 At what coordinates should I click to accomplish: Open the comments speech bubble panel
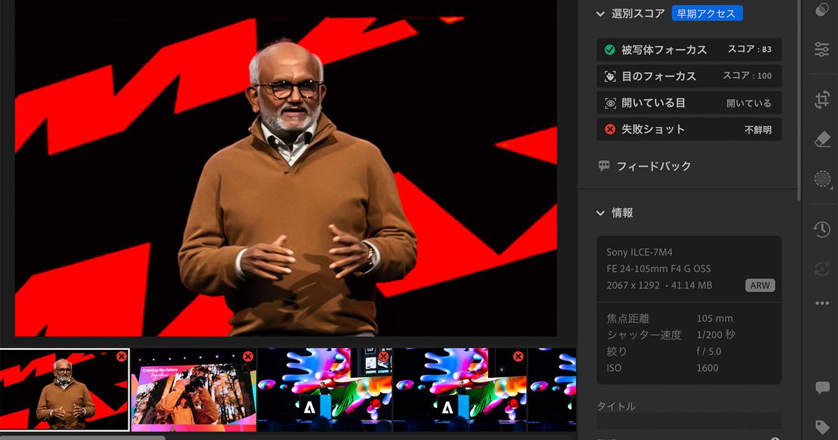tap(822, 388)
